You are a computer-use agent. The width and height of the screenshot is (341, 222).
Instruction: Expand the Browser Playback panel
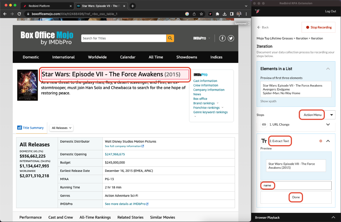click(334, 217)
